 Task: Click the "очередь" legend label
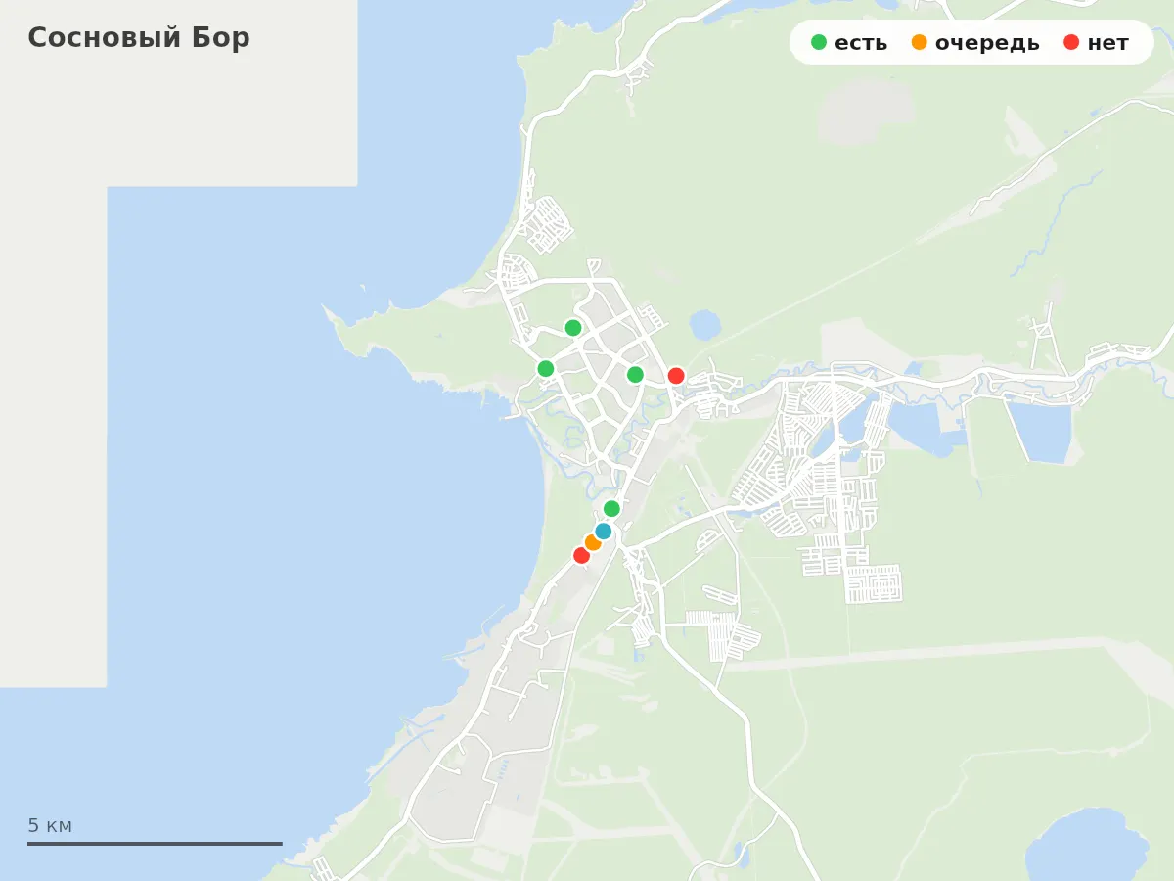point(987,43)
